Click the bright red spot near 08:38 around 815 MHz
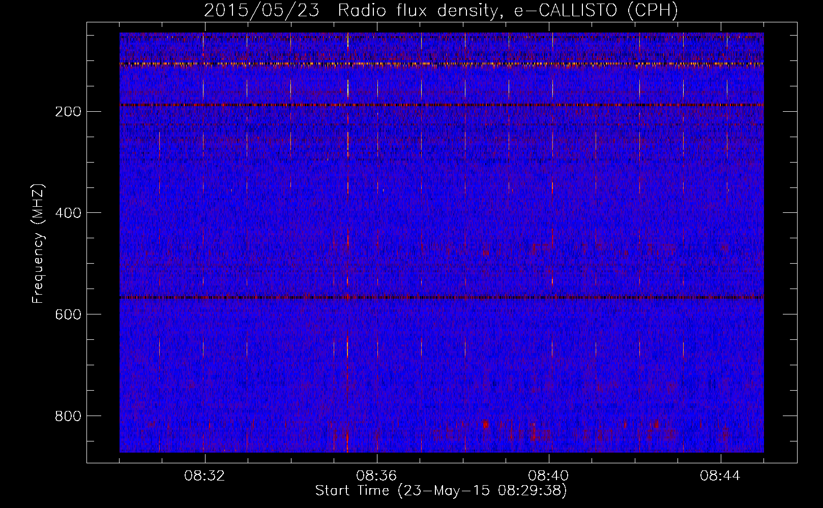The image size is (823, 508). point(485,424)
